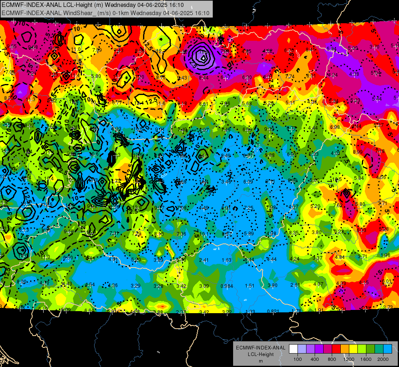
Task: Click the grid value '8.35'
Action: coord(294,232)
